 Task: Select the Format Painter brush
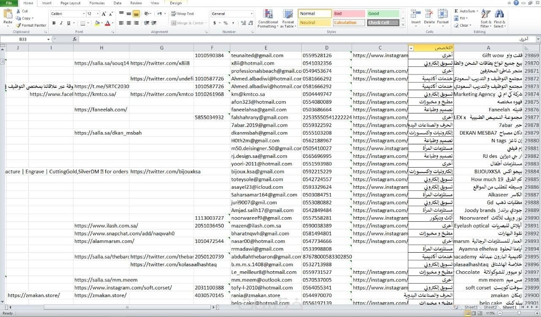tap(19, 25)
